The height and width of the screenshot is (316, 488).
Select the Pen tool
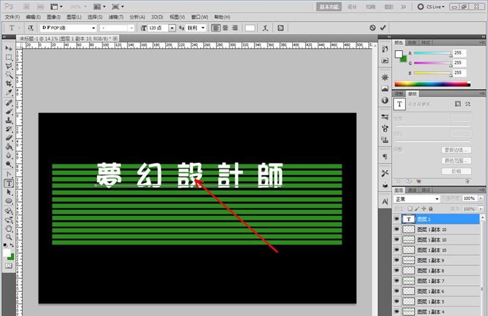tap(9, 174)
